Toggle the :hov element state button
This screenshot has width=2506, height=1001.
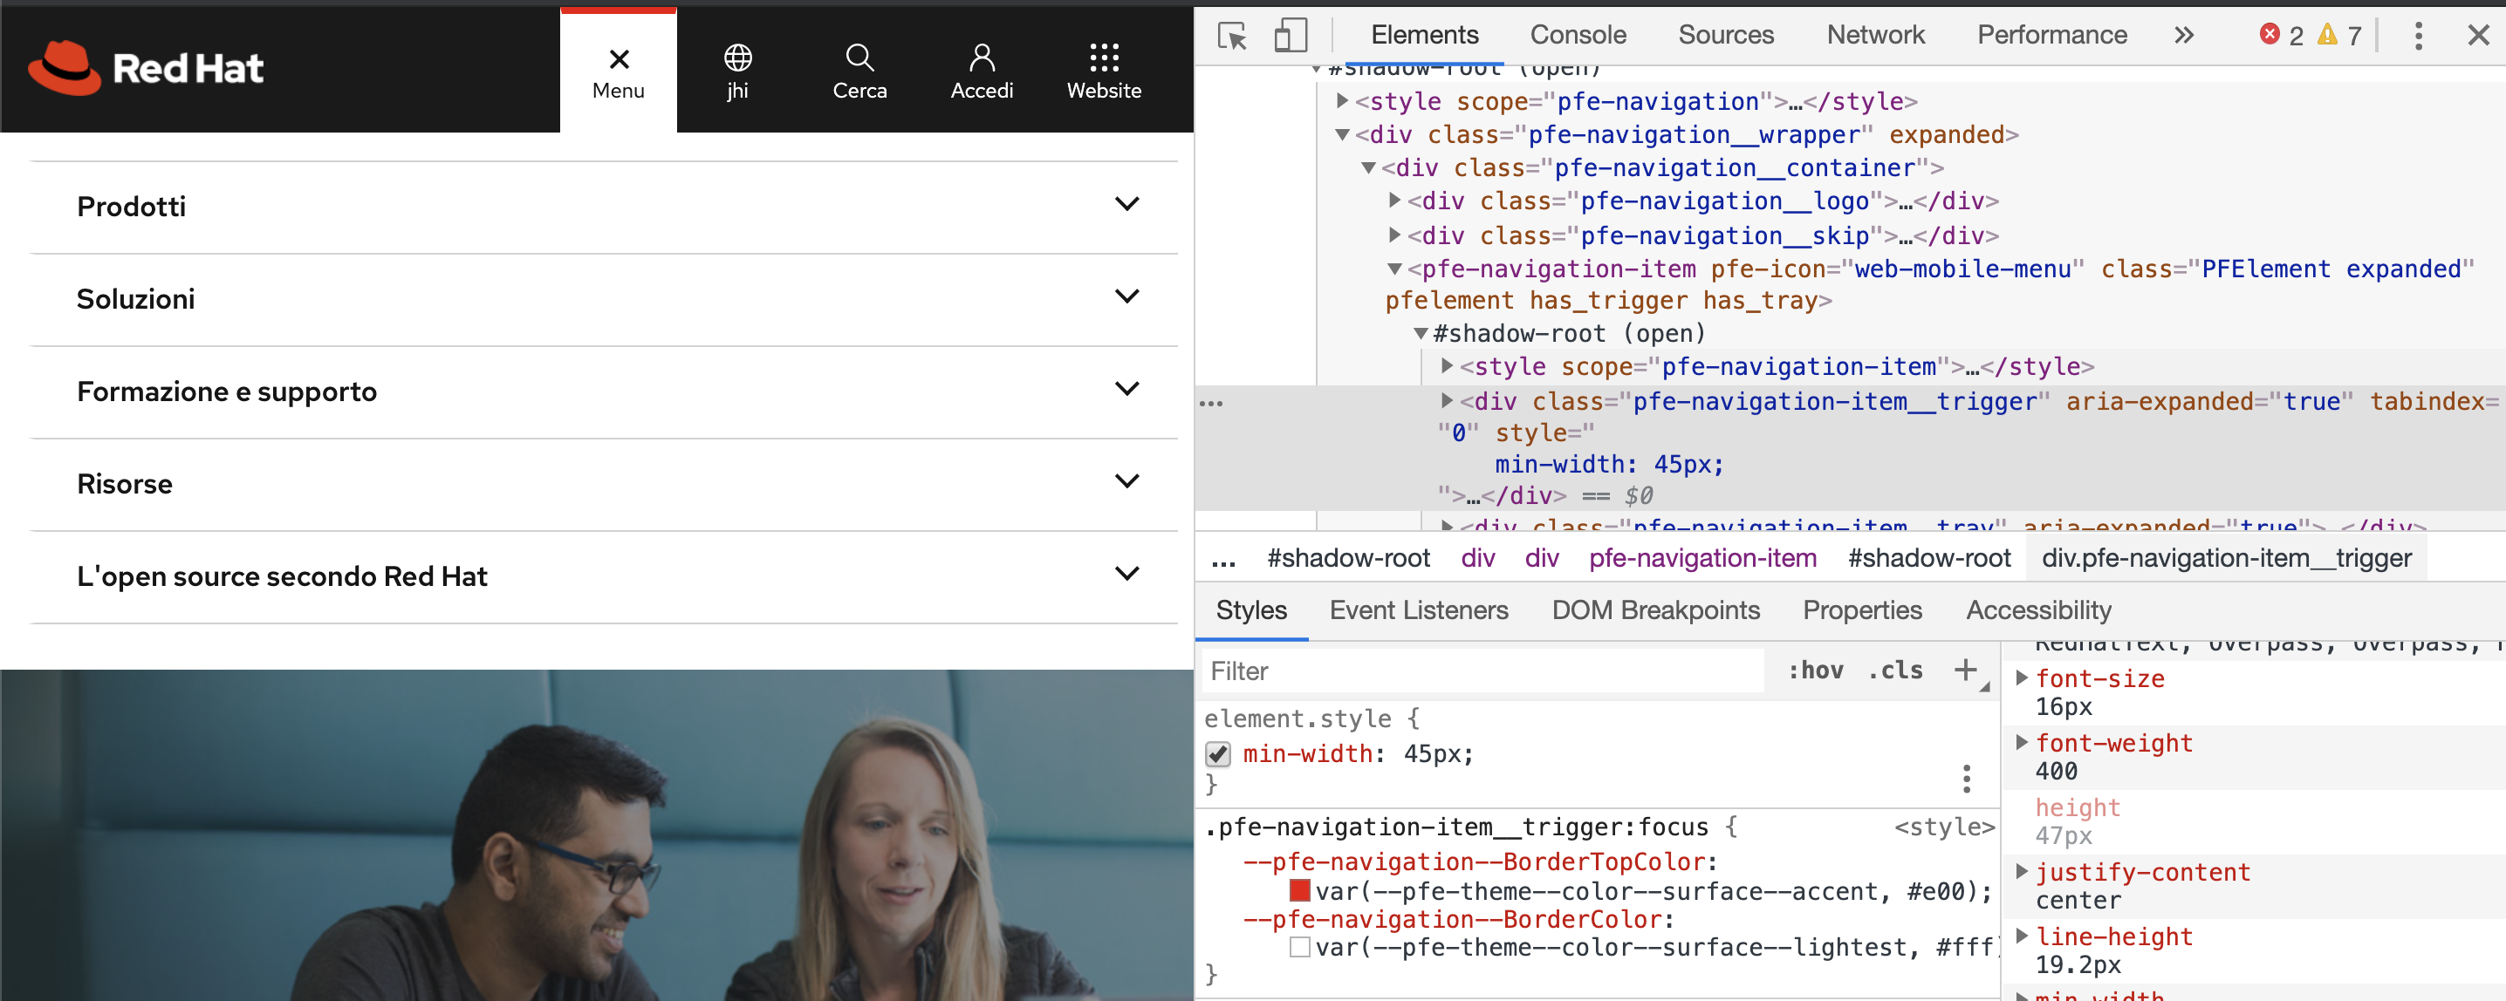[x=1815, y=671]
